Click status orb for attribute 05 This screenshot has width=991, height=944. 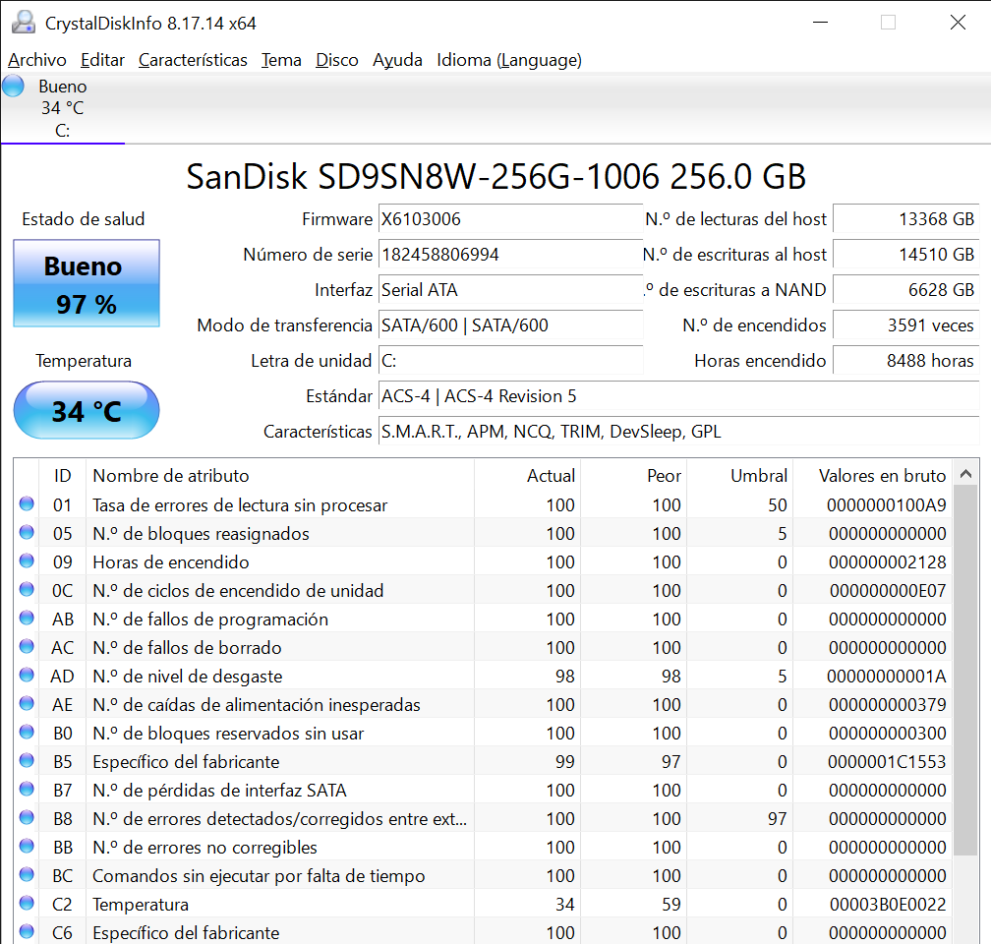27,532
